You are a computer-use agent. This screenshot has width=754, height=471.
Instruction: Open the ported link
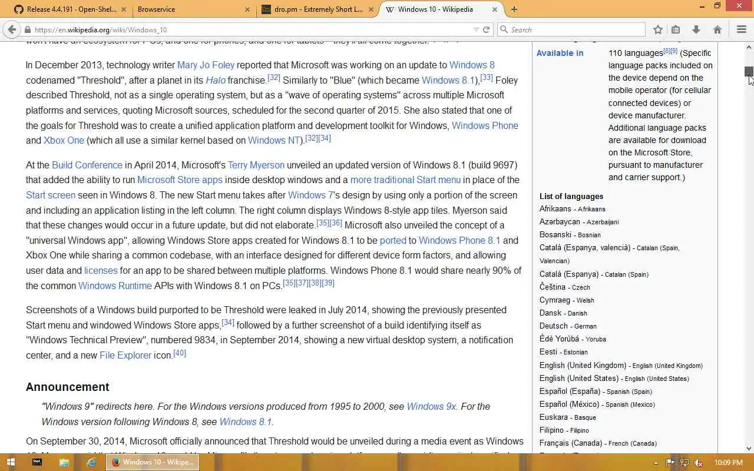393,240
